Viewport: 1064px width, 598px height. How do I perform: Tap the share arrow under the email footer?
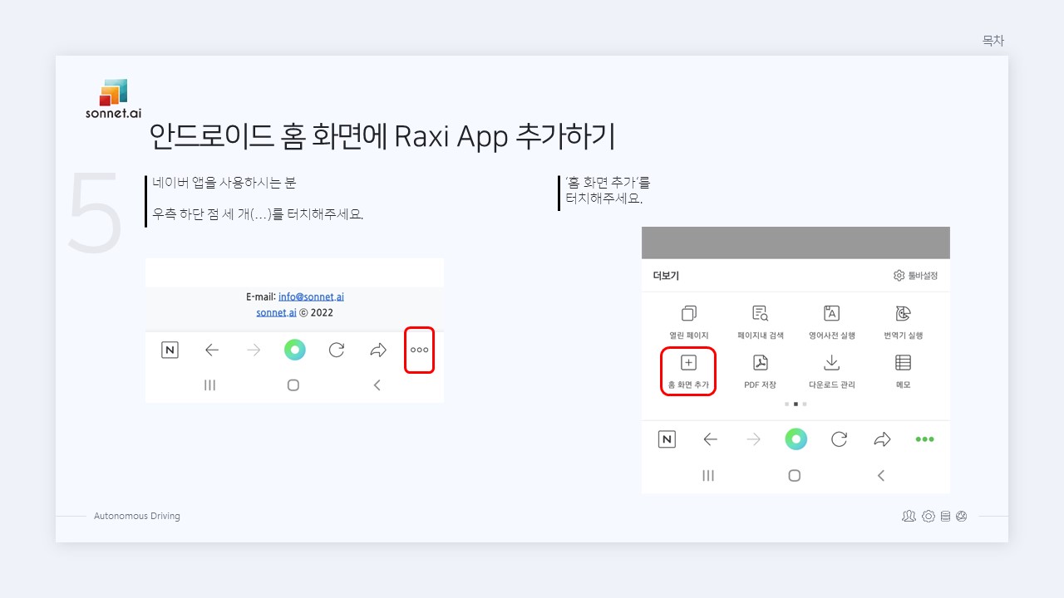(378, 350)
